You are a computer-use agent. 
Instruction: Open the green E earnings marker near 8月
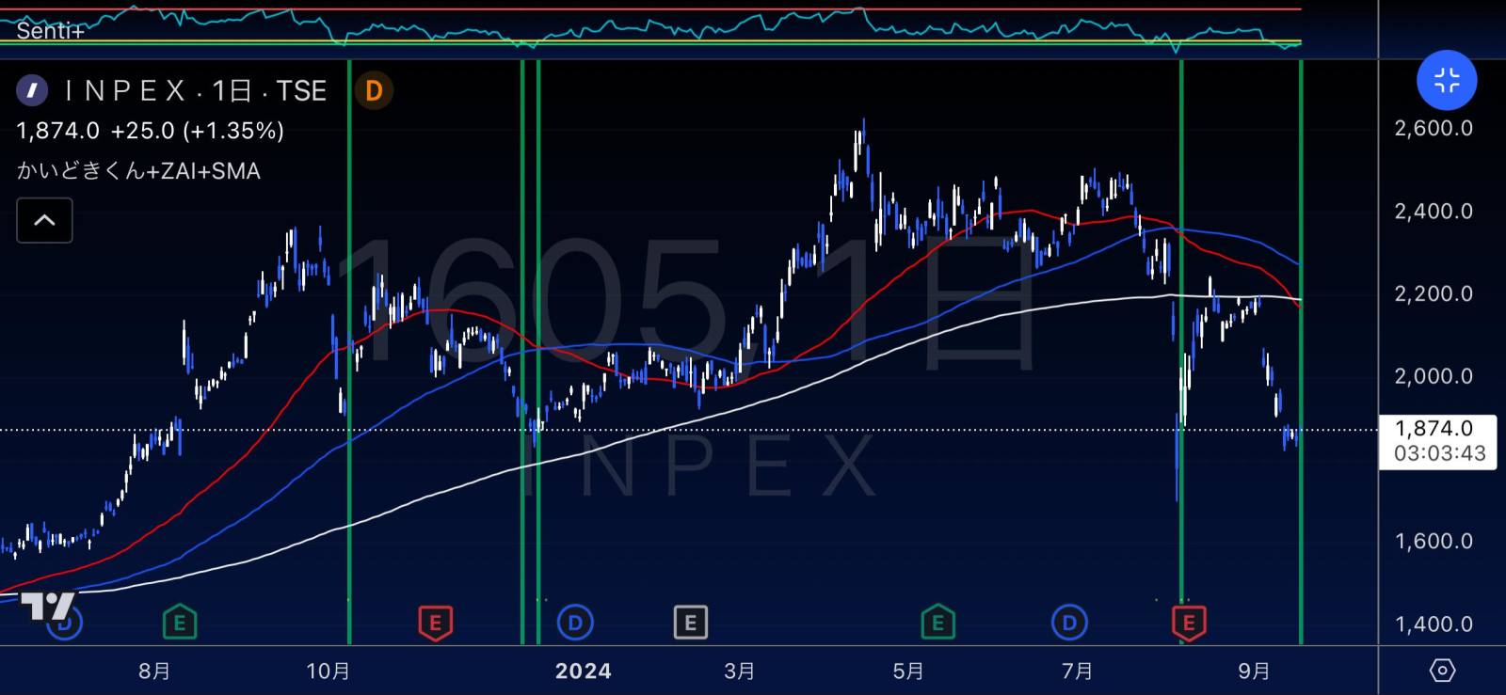(180, 623)
